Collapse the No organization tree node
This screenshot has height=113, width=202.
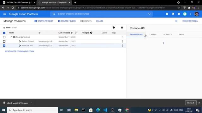pyautogui.click(x=11, y=37)
